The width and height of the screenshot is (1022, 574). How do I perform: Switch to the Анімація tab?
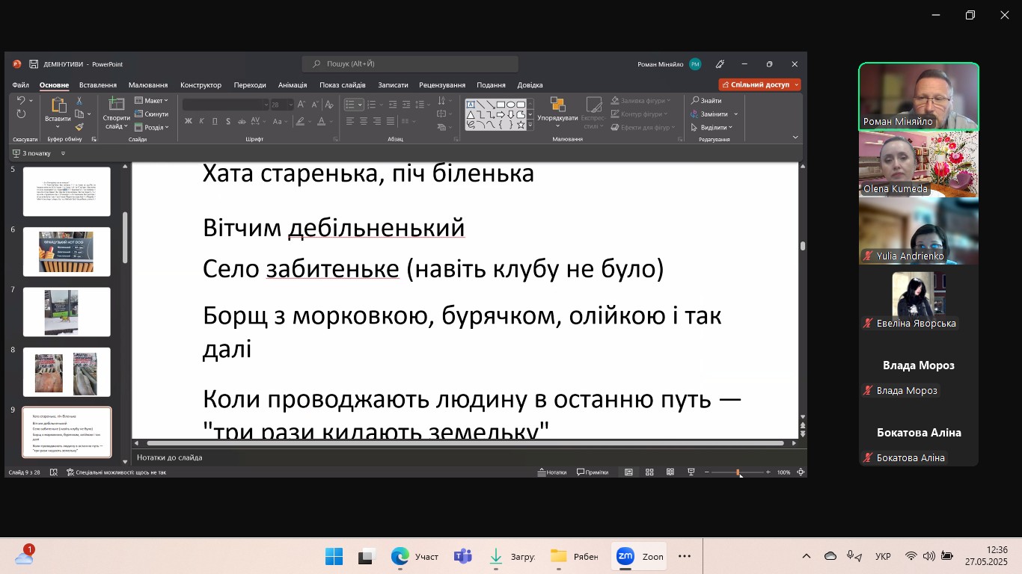point(293,85)
